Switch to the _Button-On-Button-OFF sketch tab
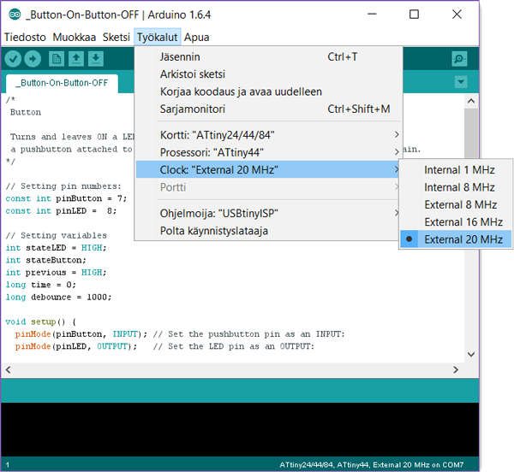This screenshot has height=472, width=514. pyautogui.click(x=62, y=83)
